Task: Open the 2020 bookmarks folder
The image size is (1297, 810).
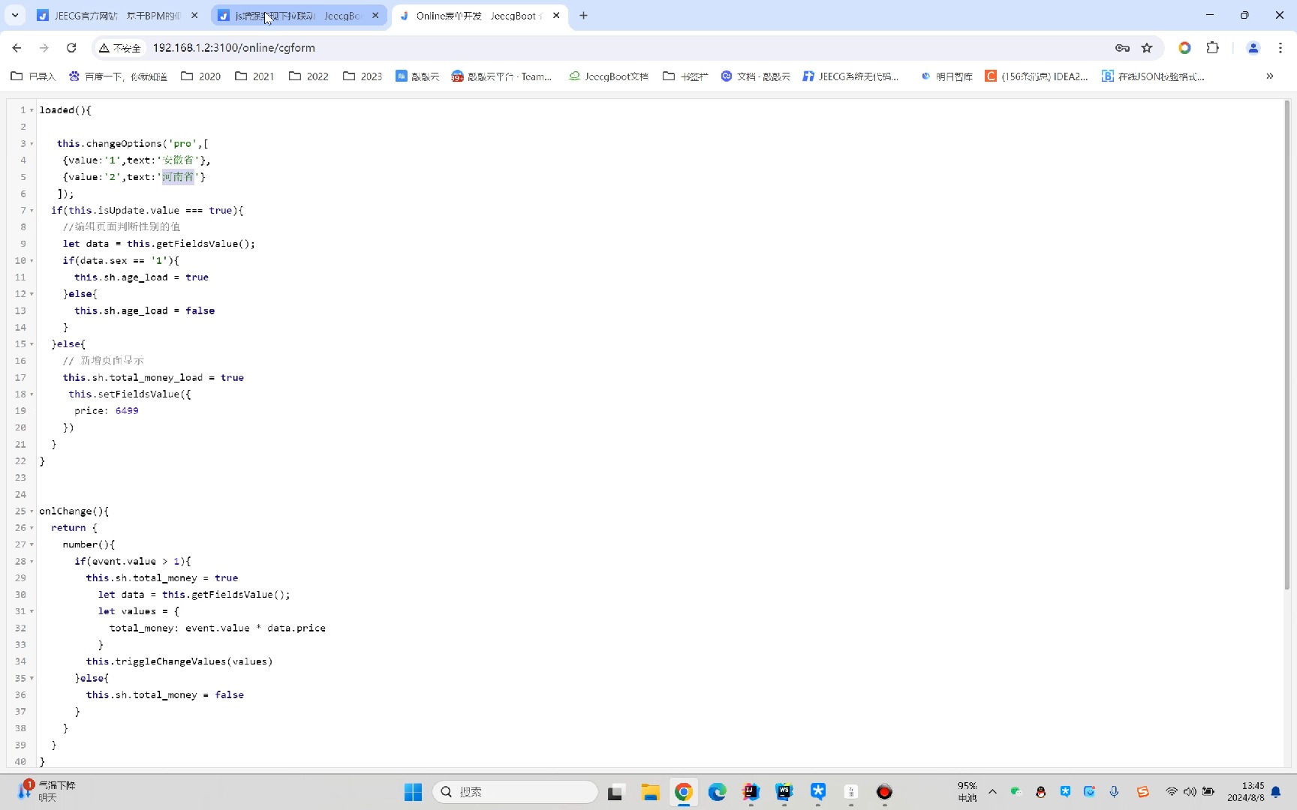Action: coord(200,76)
